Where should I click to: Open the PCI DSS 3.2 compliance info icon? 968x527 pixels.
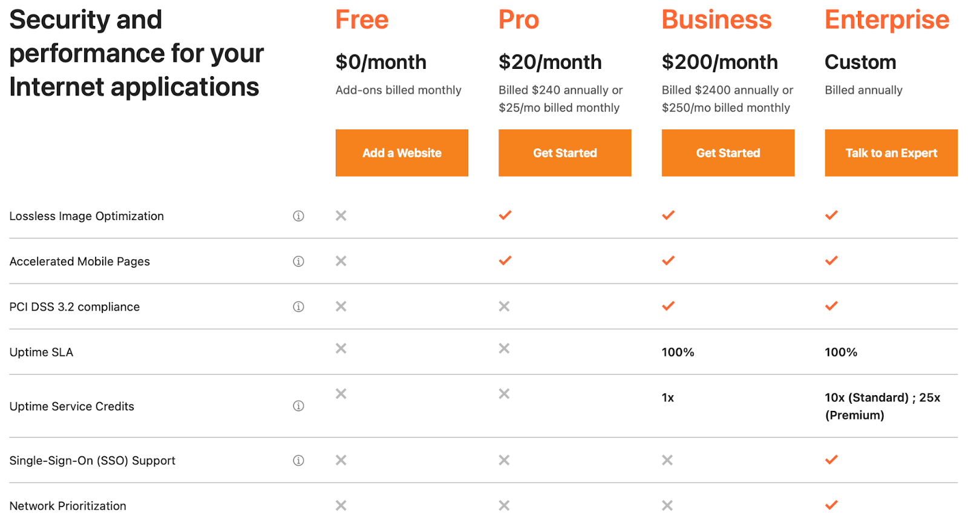click(x=298, y=306)
